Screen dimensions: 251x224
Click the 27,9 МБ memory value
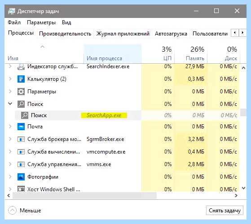195,66
